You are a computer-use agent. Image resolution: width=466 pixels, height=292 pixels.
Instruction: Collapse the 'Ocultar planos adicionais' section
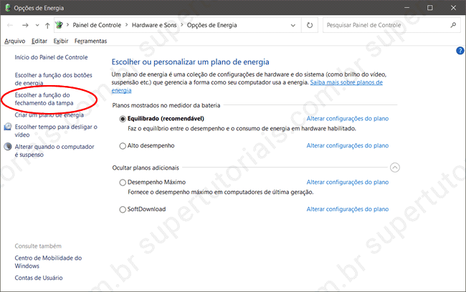394,167
